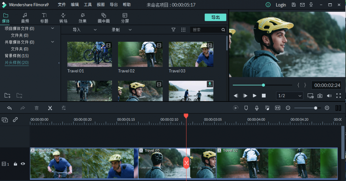Viewport: 346px width, 181px height.
Task: Open the 分屏 split screen tab
Action: click(125, 18)
